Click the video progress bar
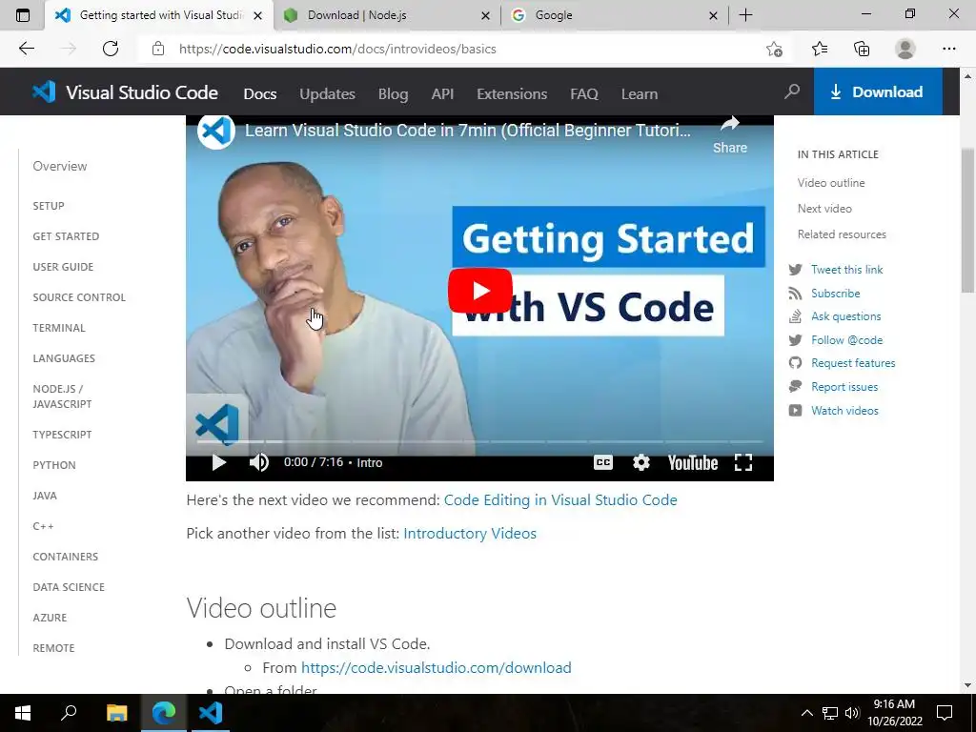The height and width of the screenshot is (732, 976). pyautogui.click(x=479, y=441)
